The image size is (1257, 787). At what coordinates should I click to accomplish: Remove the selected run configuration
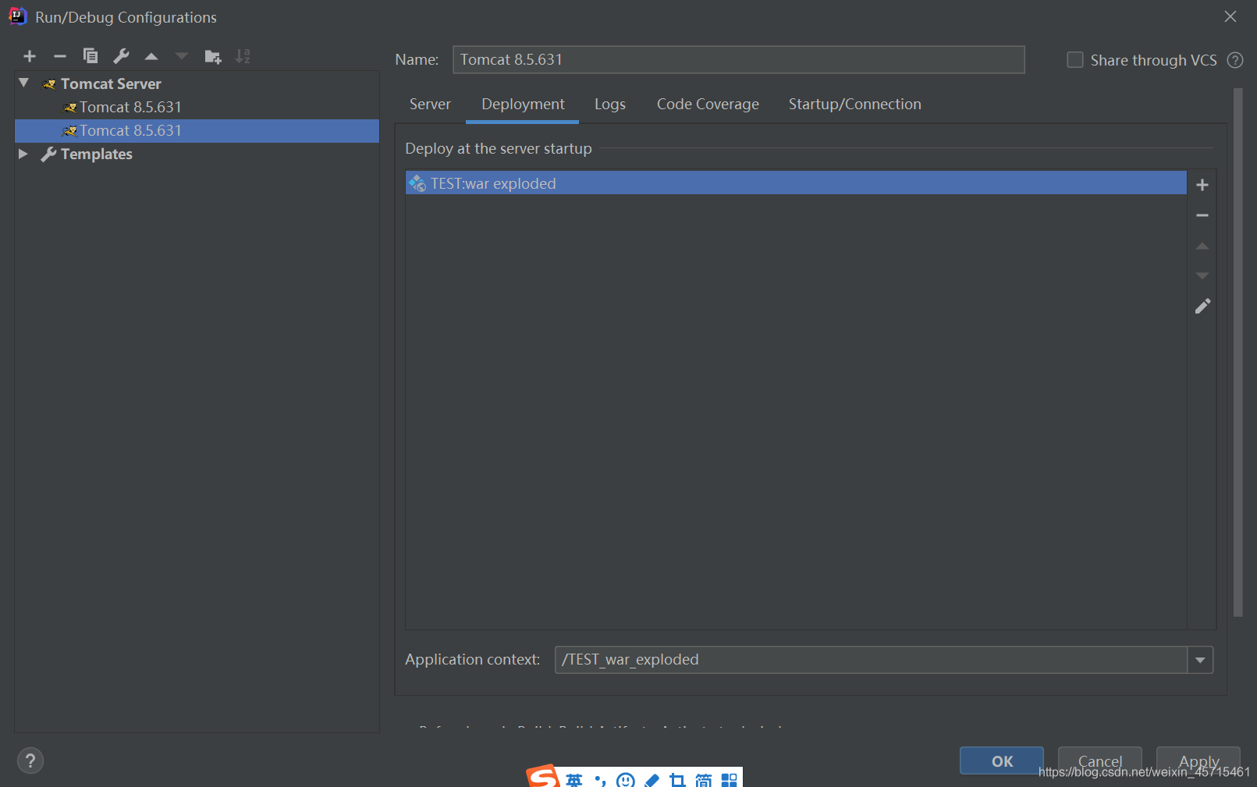tap(60, 56)
